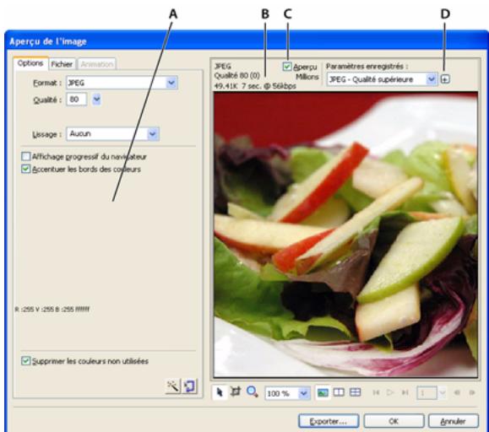Enable Affichage progressif du navigateur
Viewport: 489px width, 432px height.
point(26,156)
